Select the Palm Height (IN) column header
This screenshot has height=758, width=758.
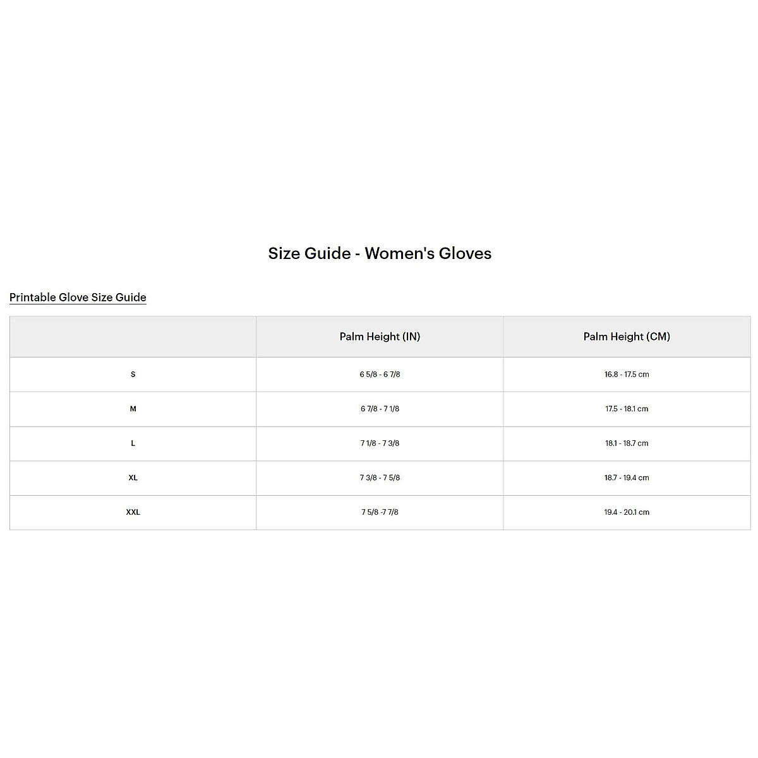tap(380, 337)
